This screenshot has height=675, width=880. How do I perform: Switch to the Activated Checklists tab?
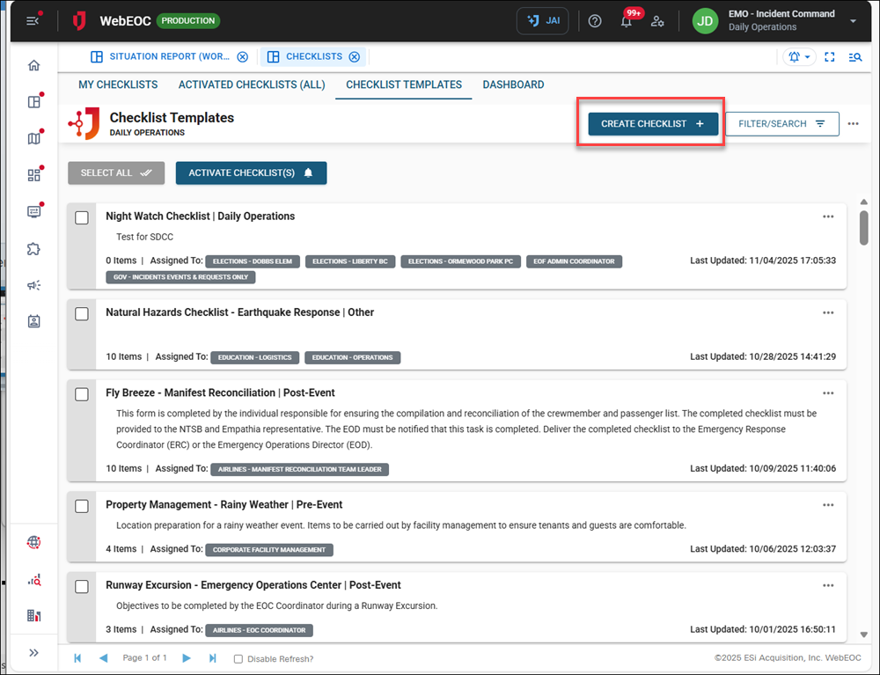251,85
